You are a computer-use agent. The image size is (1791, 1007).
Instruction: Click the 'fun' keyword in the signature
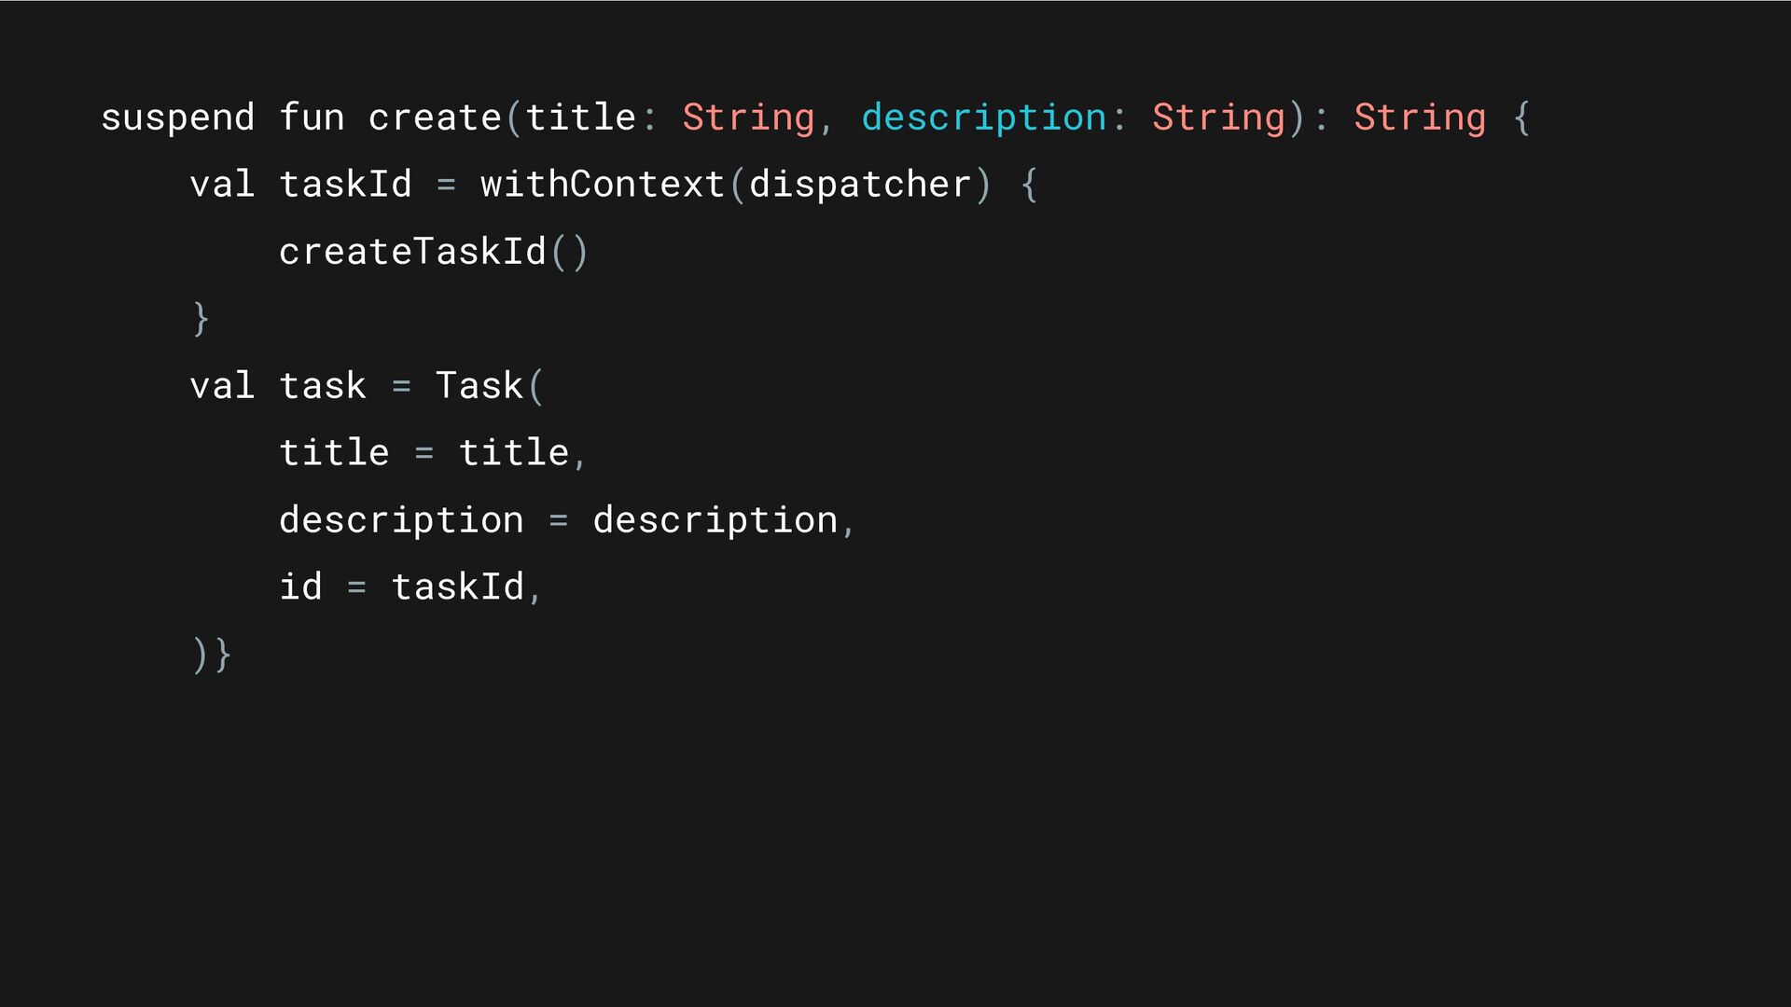[x=312, y=117]
